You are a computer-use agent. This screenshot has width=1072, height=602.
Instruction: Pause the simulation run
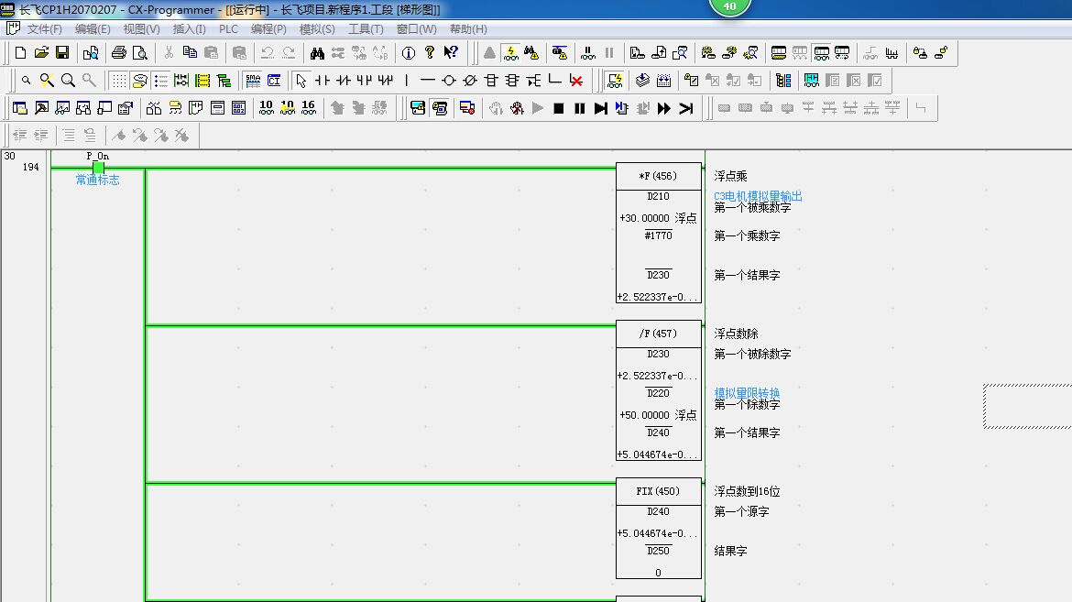[x=580, y=108]
